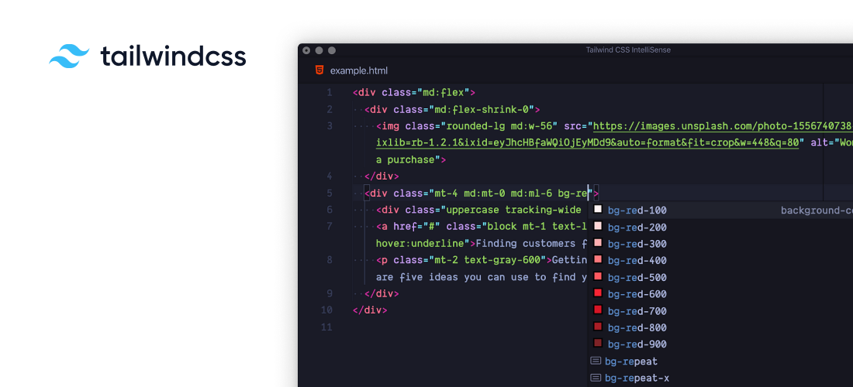Image resolution: width=853 pixels, height=387 pixels.
Task: Click the editor window close button
Action: (x=306, y=50)
